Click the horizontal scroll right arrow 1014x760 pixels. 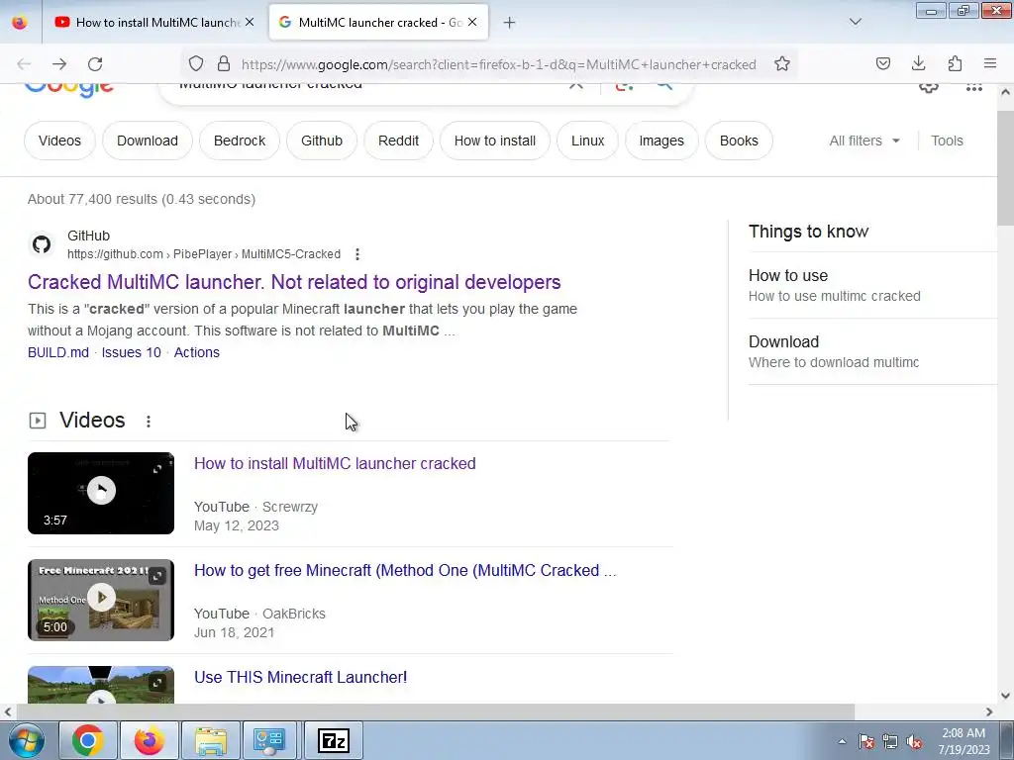(989, 712)
